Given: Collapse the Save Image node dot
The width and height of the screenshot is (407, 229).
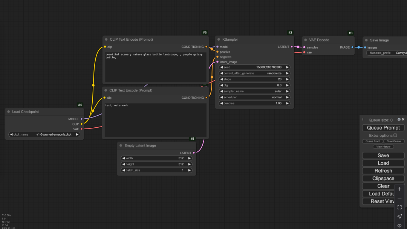Looking at the screenshot, I should click(x=366, y=40).
